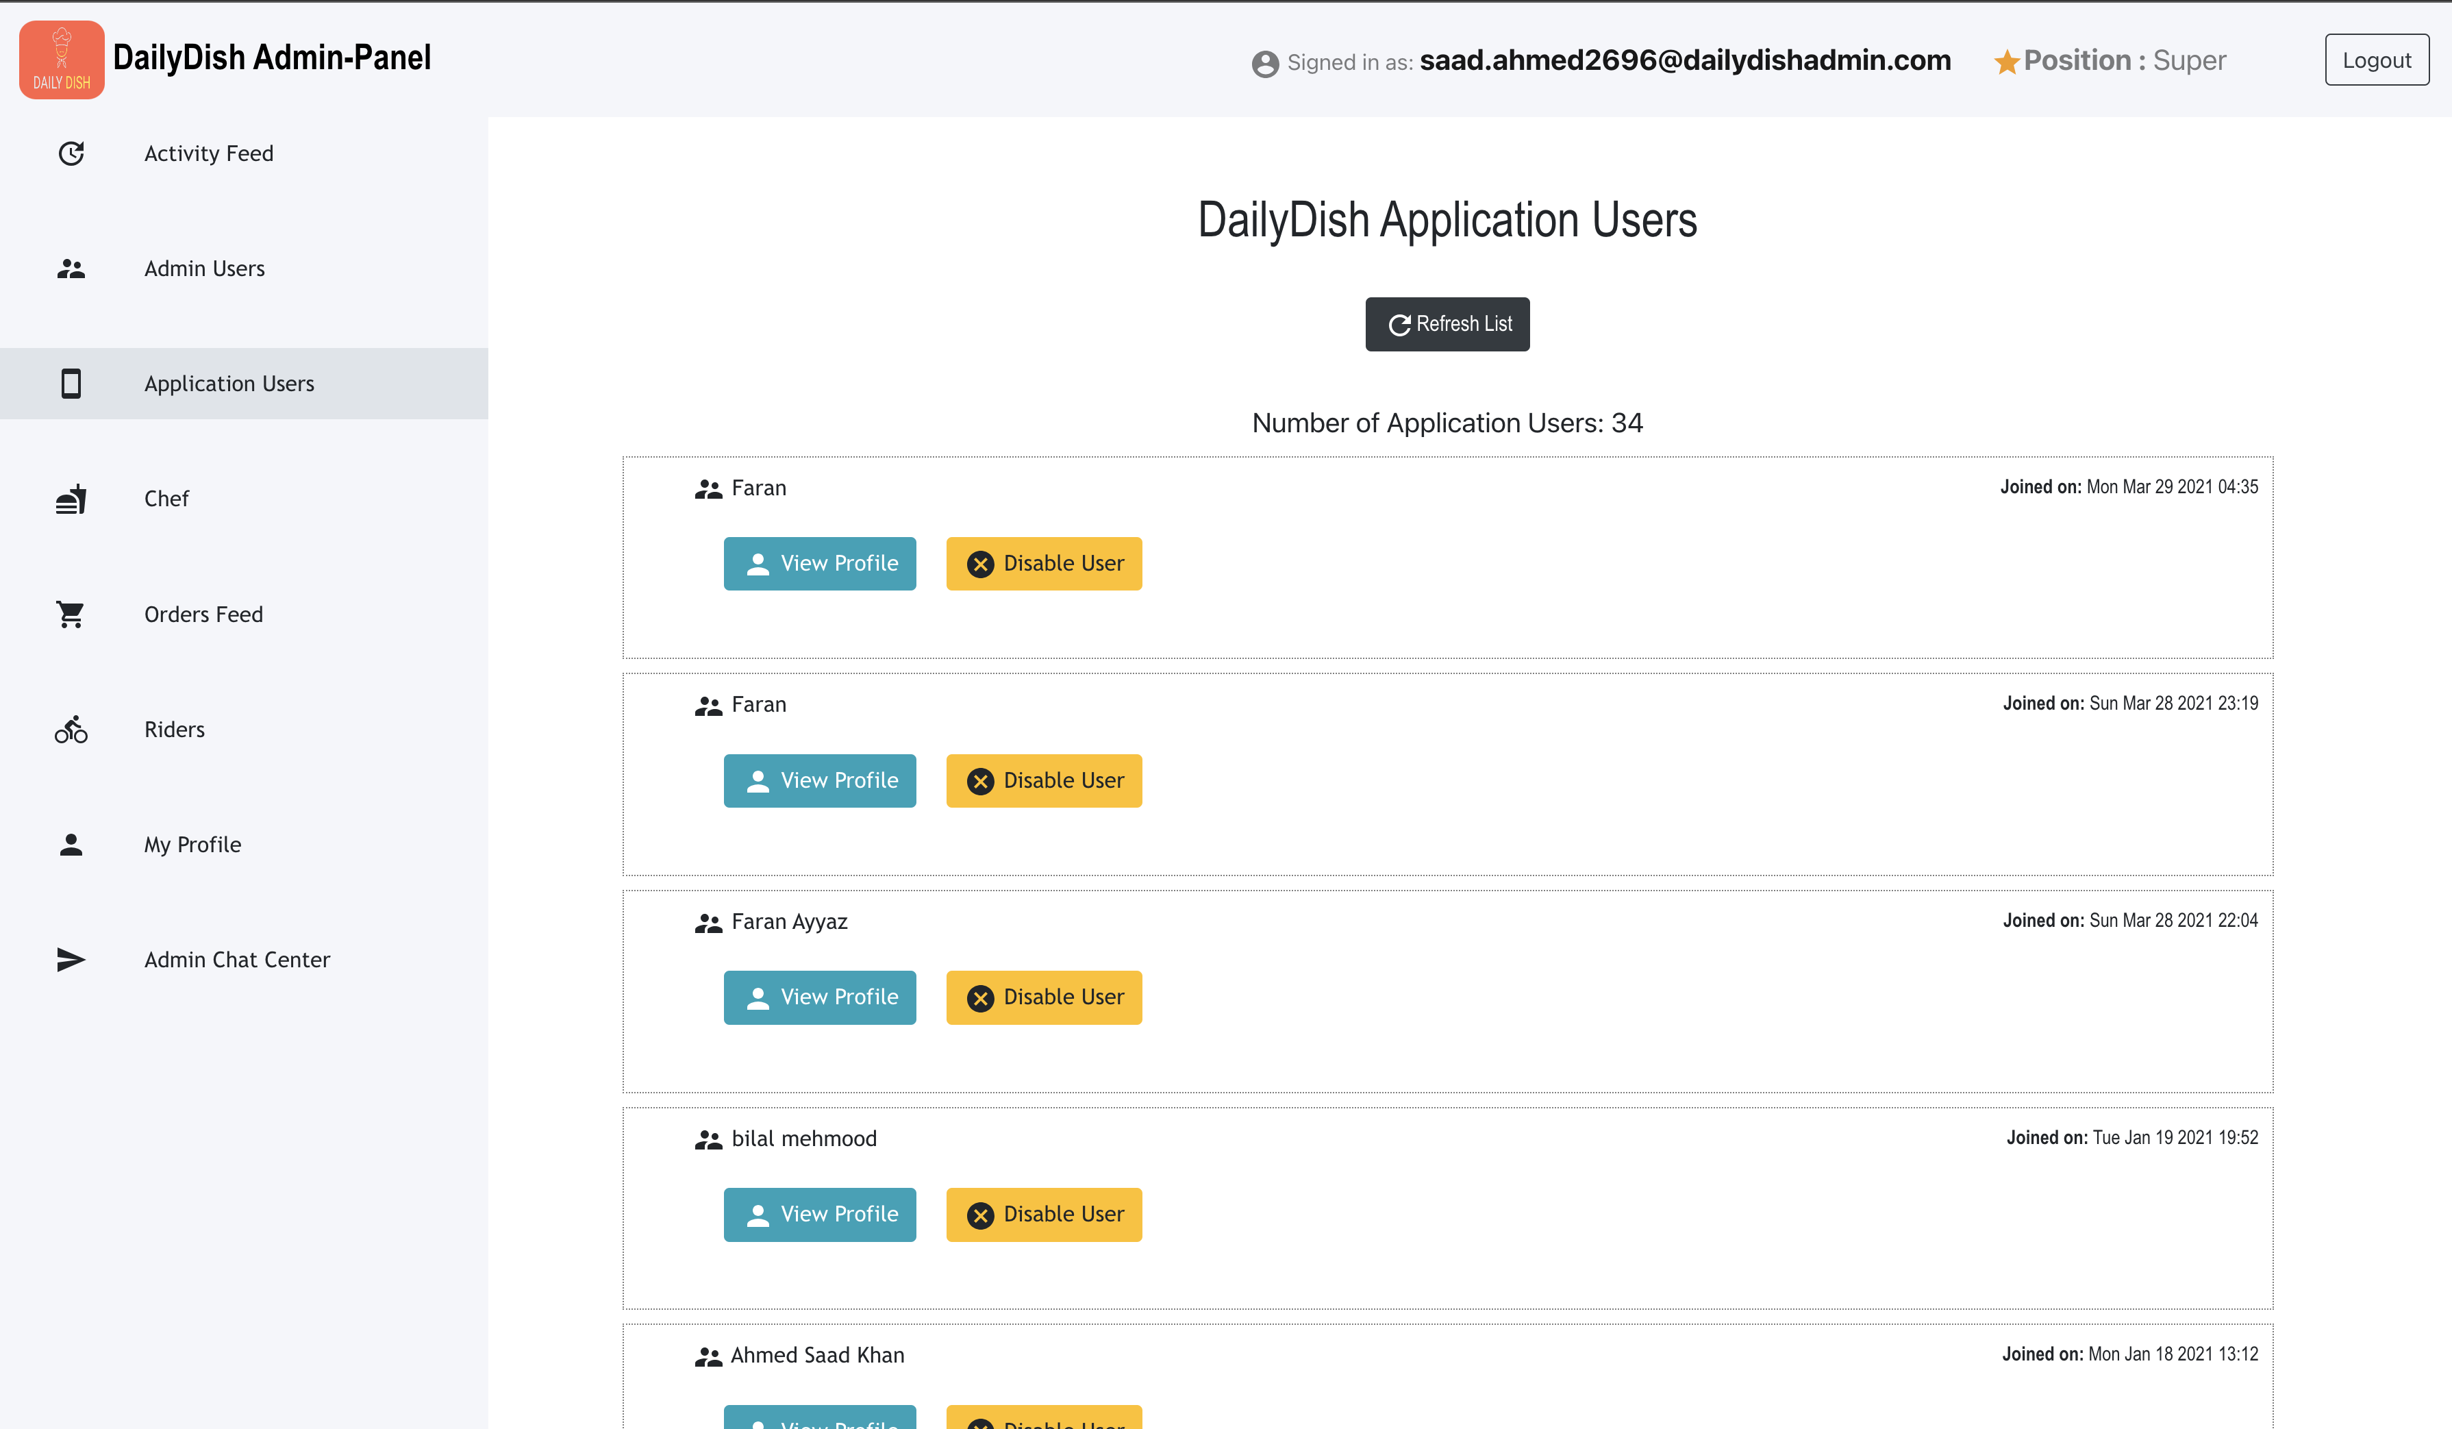2452x1429 pixels.
Task: Click the people icon beside bilal mehmood
Action: [x=708, y=1140]
